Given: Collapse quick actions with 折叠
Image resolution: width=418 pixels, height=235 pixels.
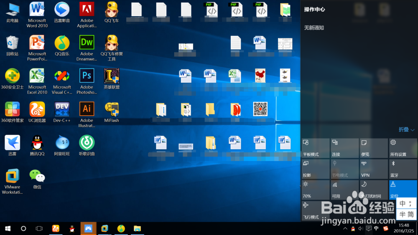Looking at the screenshot, I should click(x=406, y=130).
